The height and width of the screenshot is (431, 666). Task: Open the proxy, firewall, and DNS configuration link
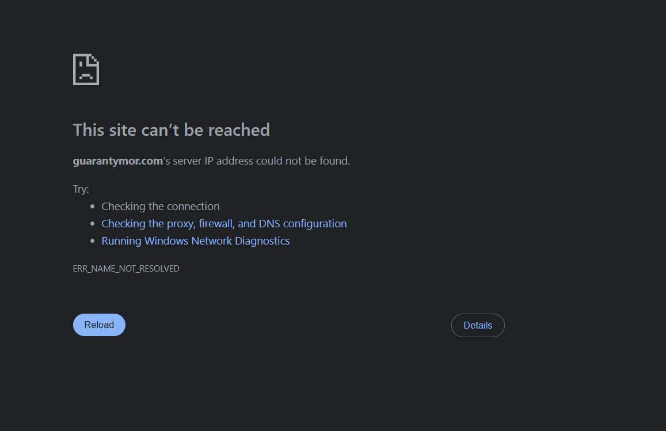(224, 223)
